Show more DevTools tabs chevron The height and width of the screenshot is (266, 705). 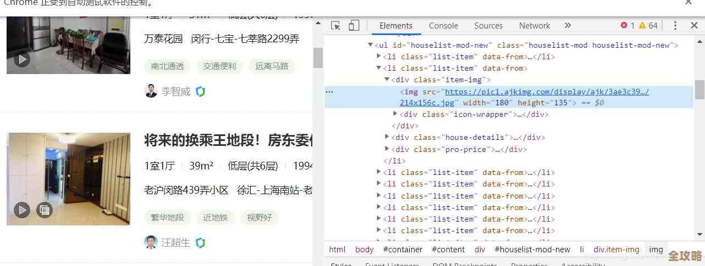pyautogui.click(x=568, y=26)
